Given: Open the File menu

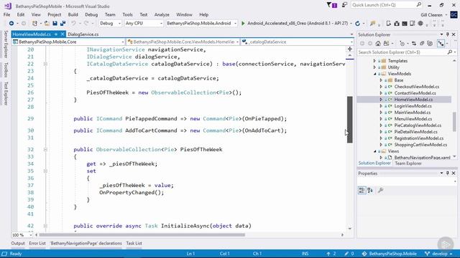Looking at the screenshot, I should point(6,14).
